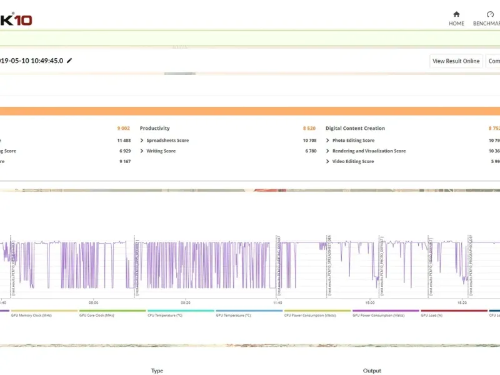Click the 18:20 time label on chart axis
Viewport: 500px width, 375px height.
pyautogui.click(x=462, y=302)
